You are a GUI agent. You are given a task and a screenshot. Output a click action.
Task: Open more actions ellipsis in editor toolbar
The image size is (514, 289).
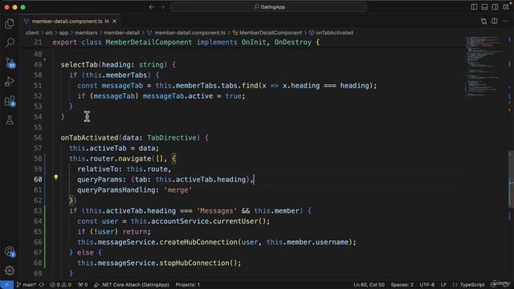click(505, 22)
